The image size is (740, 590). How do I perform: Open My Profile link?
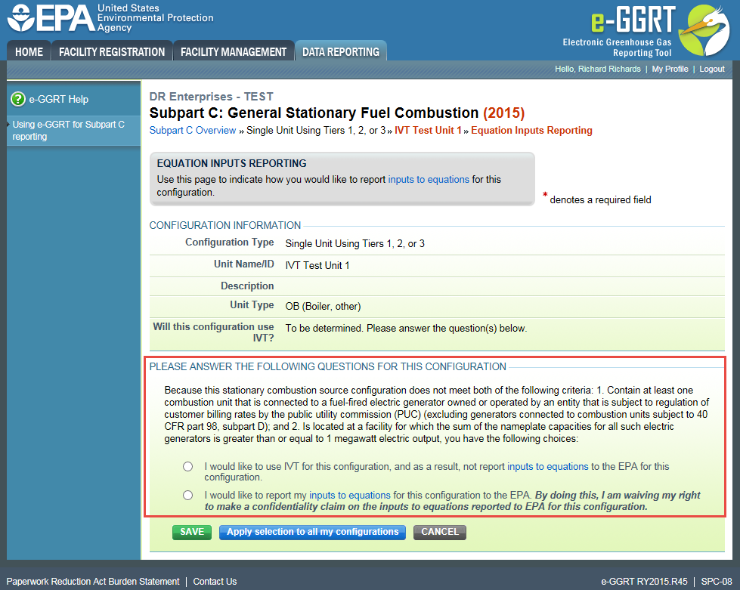click(670, 69)
